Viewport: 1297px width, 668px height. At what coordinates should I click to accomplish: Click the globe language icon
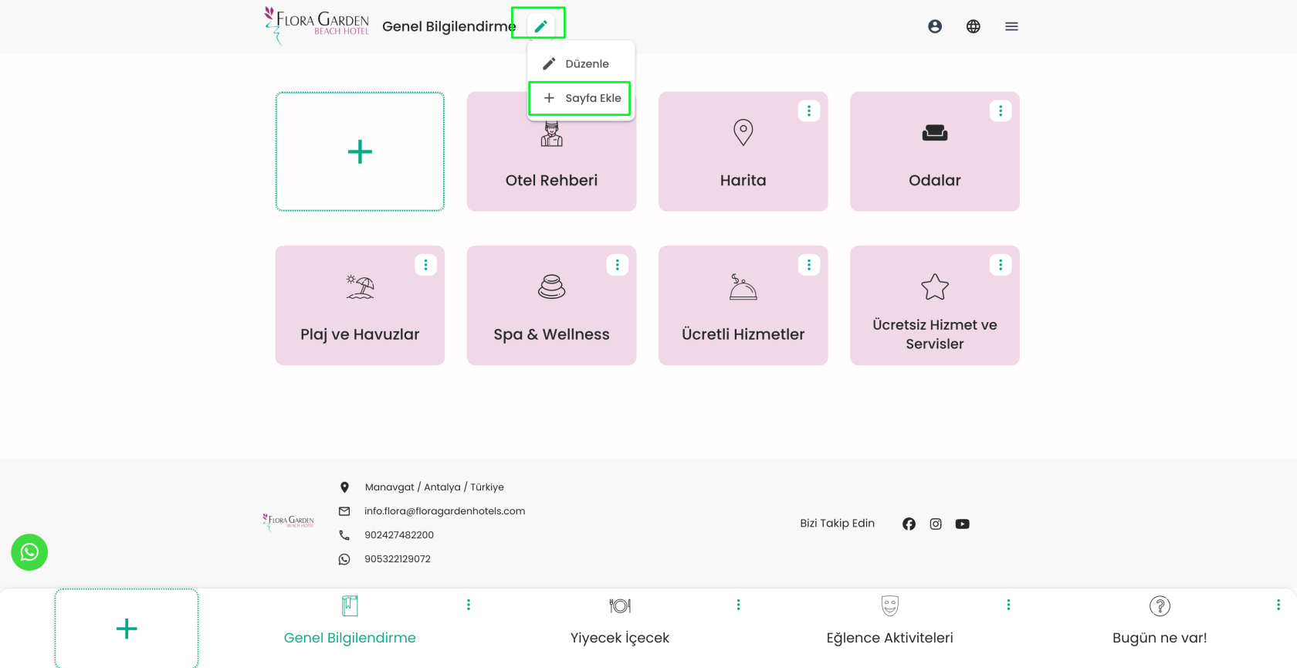[973, 26]
